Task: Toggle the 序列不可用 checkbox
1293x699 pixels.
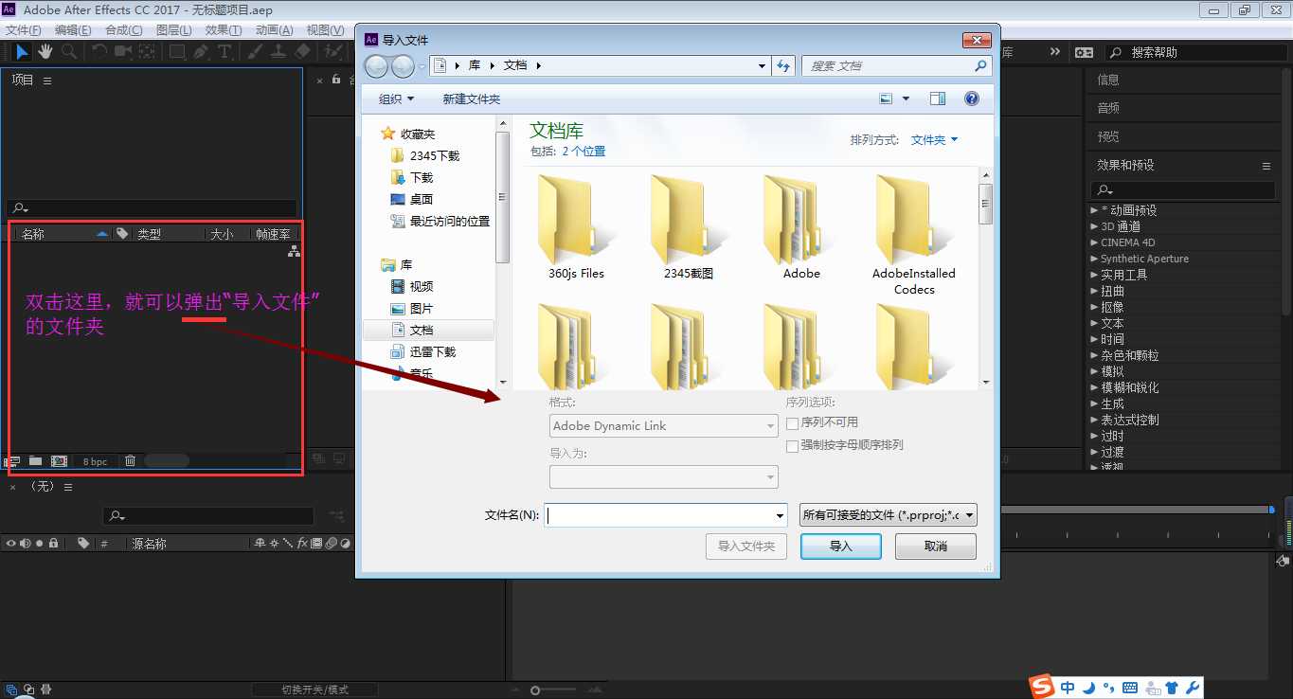Action: [793, 423]
